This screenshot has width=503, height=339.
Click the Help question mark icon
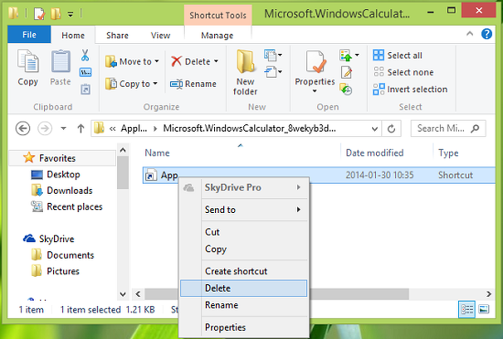486,34
